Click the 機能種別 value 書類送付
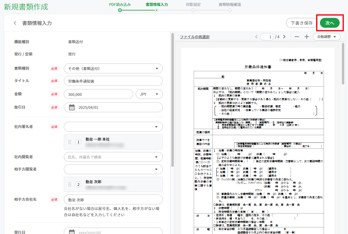 (x=76, y=42)
